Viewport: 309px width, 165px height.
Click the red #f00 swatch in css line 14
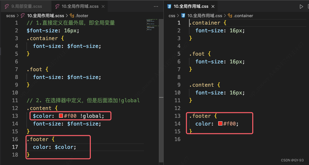220,123
